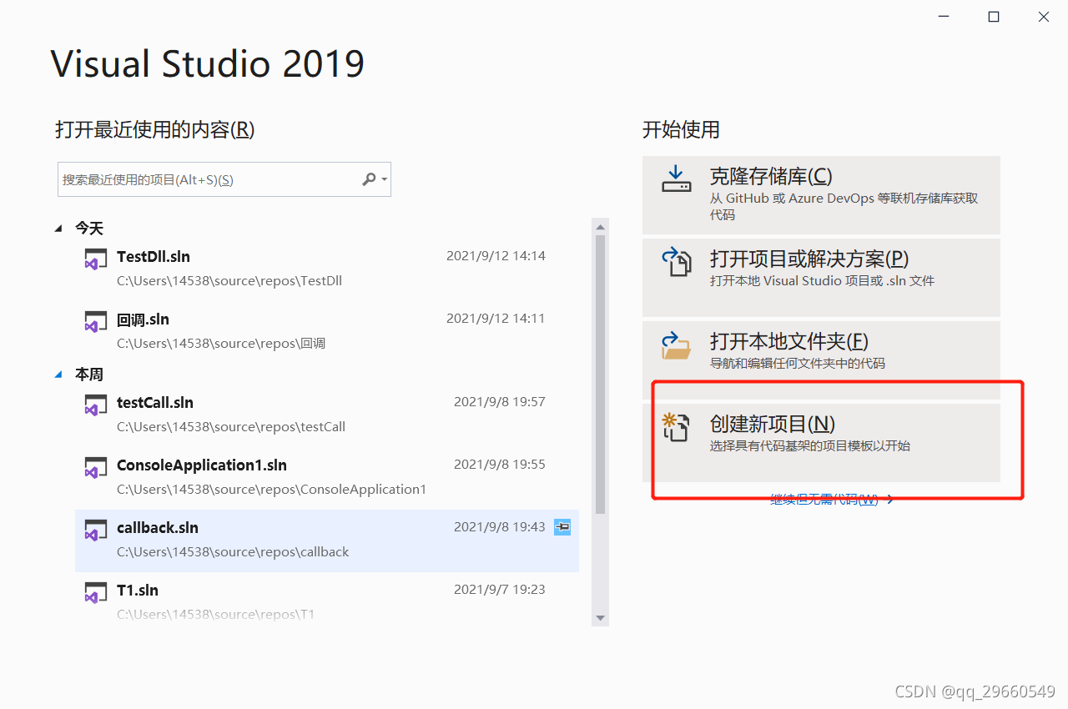Click the date 2021/9/12 14:14
Screen dimensions: 1068x709
496,256
